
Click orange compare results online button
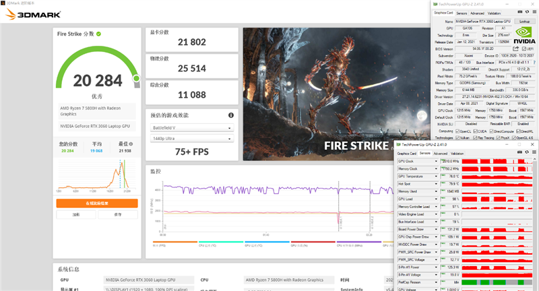pos(97,203)
